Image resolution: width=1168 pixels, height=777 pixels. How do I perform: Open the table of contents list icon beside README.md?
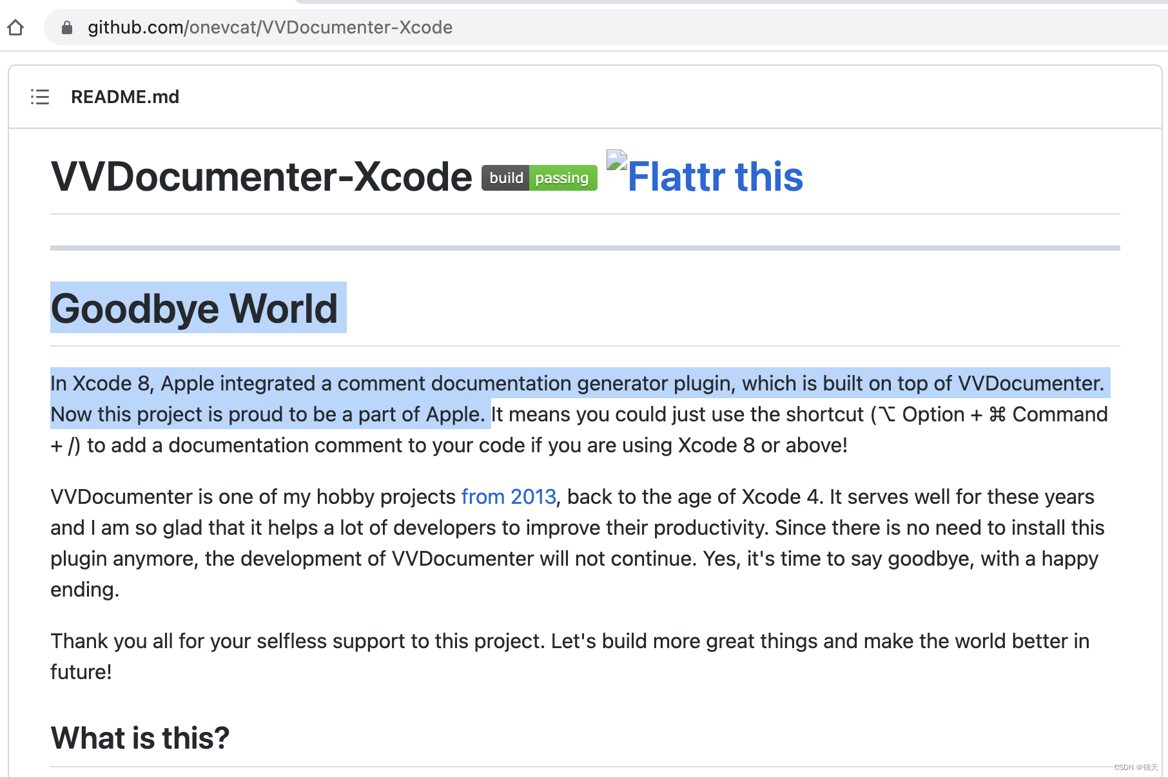[39, 97]
